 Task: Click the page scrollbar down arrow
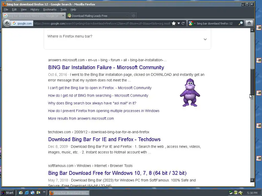click(252, 180)
